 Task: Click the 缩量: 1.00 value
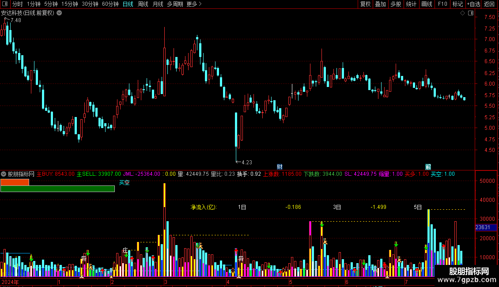pyautogui.click(x=390, y=174)
